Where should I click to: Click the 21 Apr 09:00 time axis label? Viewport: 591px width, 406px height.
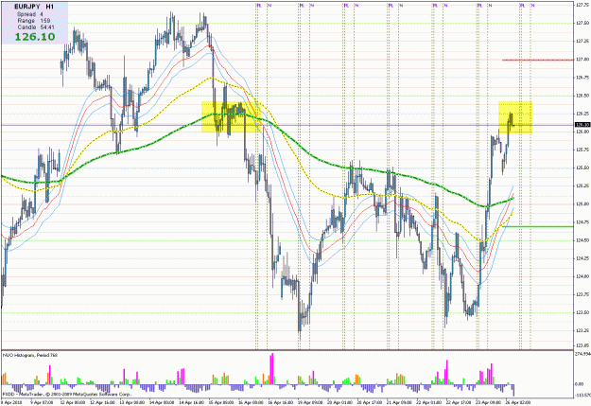(398, 402)
